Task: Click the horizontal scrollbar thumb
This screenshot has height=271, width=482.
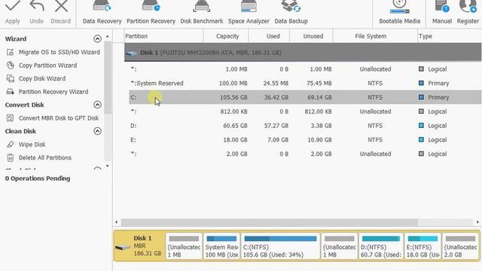Action: click(x=270, y=222)
